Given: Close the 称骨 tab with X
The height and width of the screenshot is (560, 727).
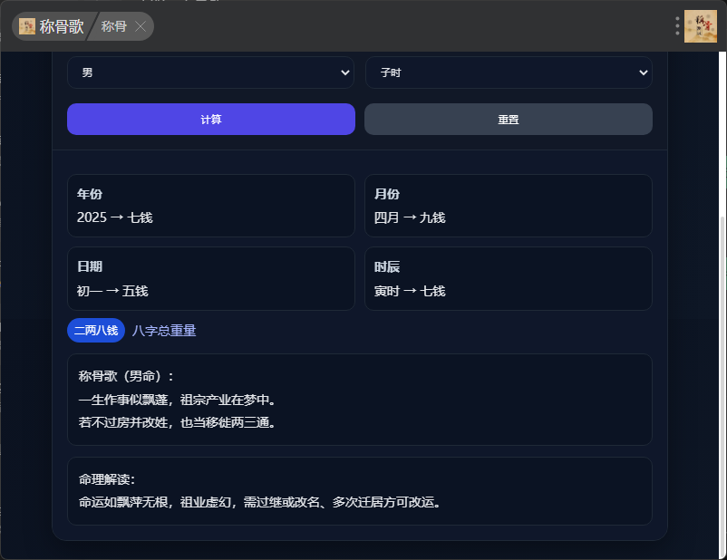Looking at the screenshot, I should coord(141,26).
